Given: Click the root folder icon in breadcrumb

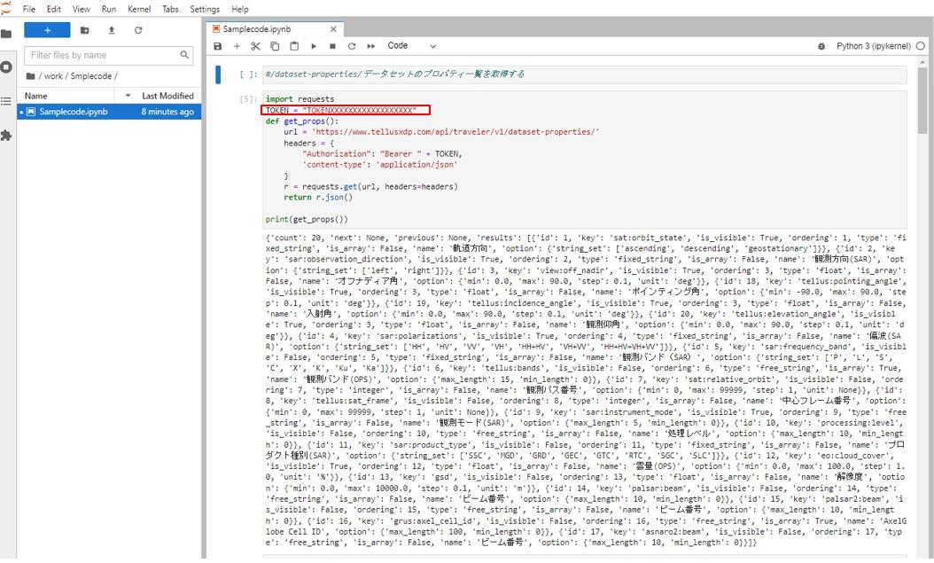Looking at the screenshot, I should click(x=30, y=75).
